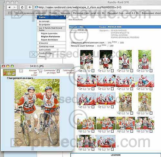Choose Région Bordelaise in the side menu
Viewport: 161px width, 157px height.
pos(49,40)
